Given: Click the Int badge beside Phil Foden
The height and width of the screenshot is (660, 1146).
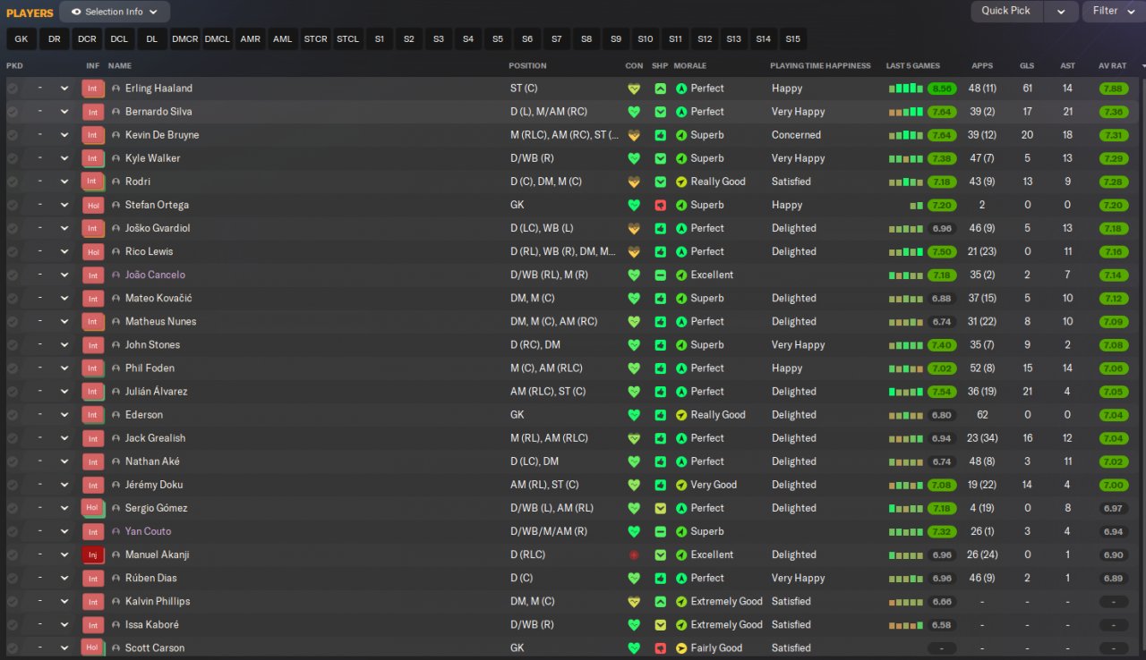Looking at the screenshot, I should click(x=93, y=368).
